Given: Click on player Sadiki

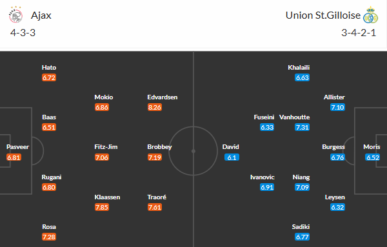Looking at the screenshot, I should (301, 227).
